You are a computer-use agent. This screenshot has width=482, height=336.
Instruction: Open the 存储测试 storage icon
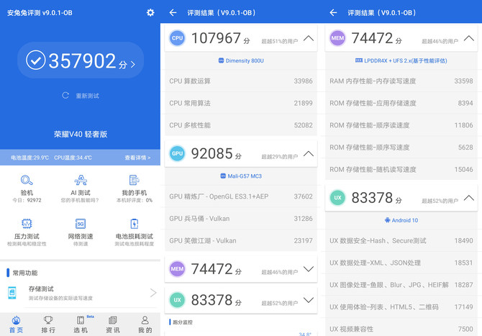pyautogui.click(x=12, y=293)
